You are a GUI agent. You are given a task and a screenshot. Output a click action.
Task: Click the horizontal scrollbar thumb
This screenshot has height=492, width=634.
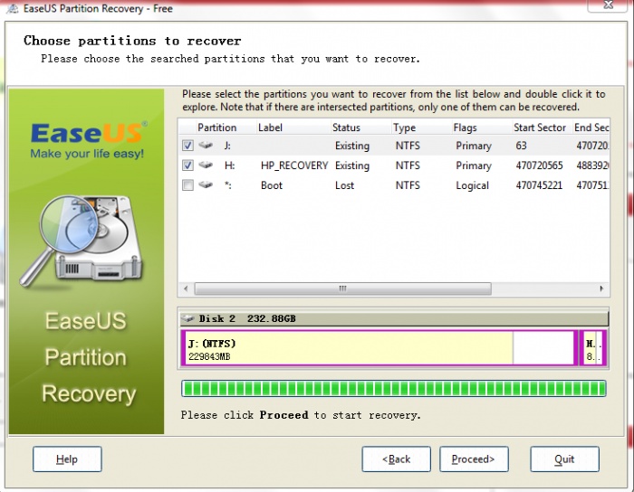pyautogui.click(x=343, y=289)
